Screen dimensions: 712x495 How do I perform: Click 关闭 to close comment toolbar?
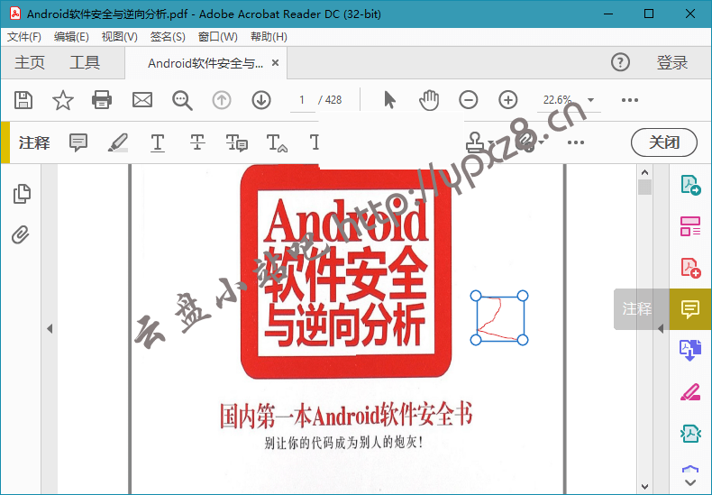[664, 142]
